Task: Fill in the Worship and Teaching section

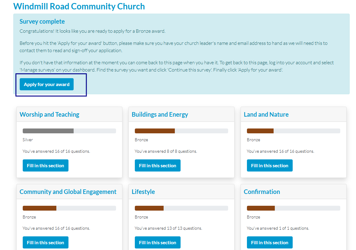Action: (x=45, y=165)
